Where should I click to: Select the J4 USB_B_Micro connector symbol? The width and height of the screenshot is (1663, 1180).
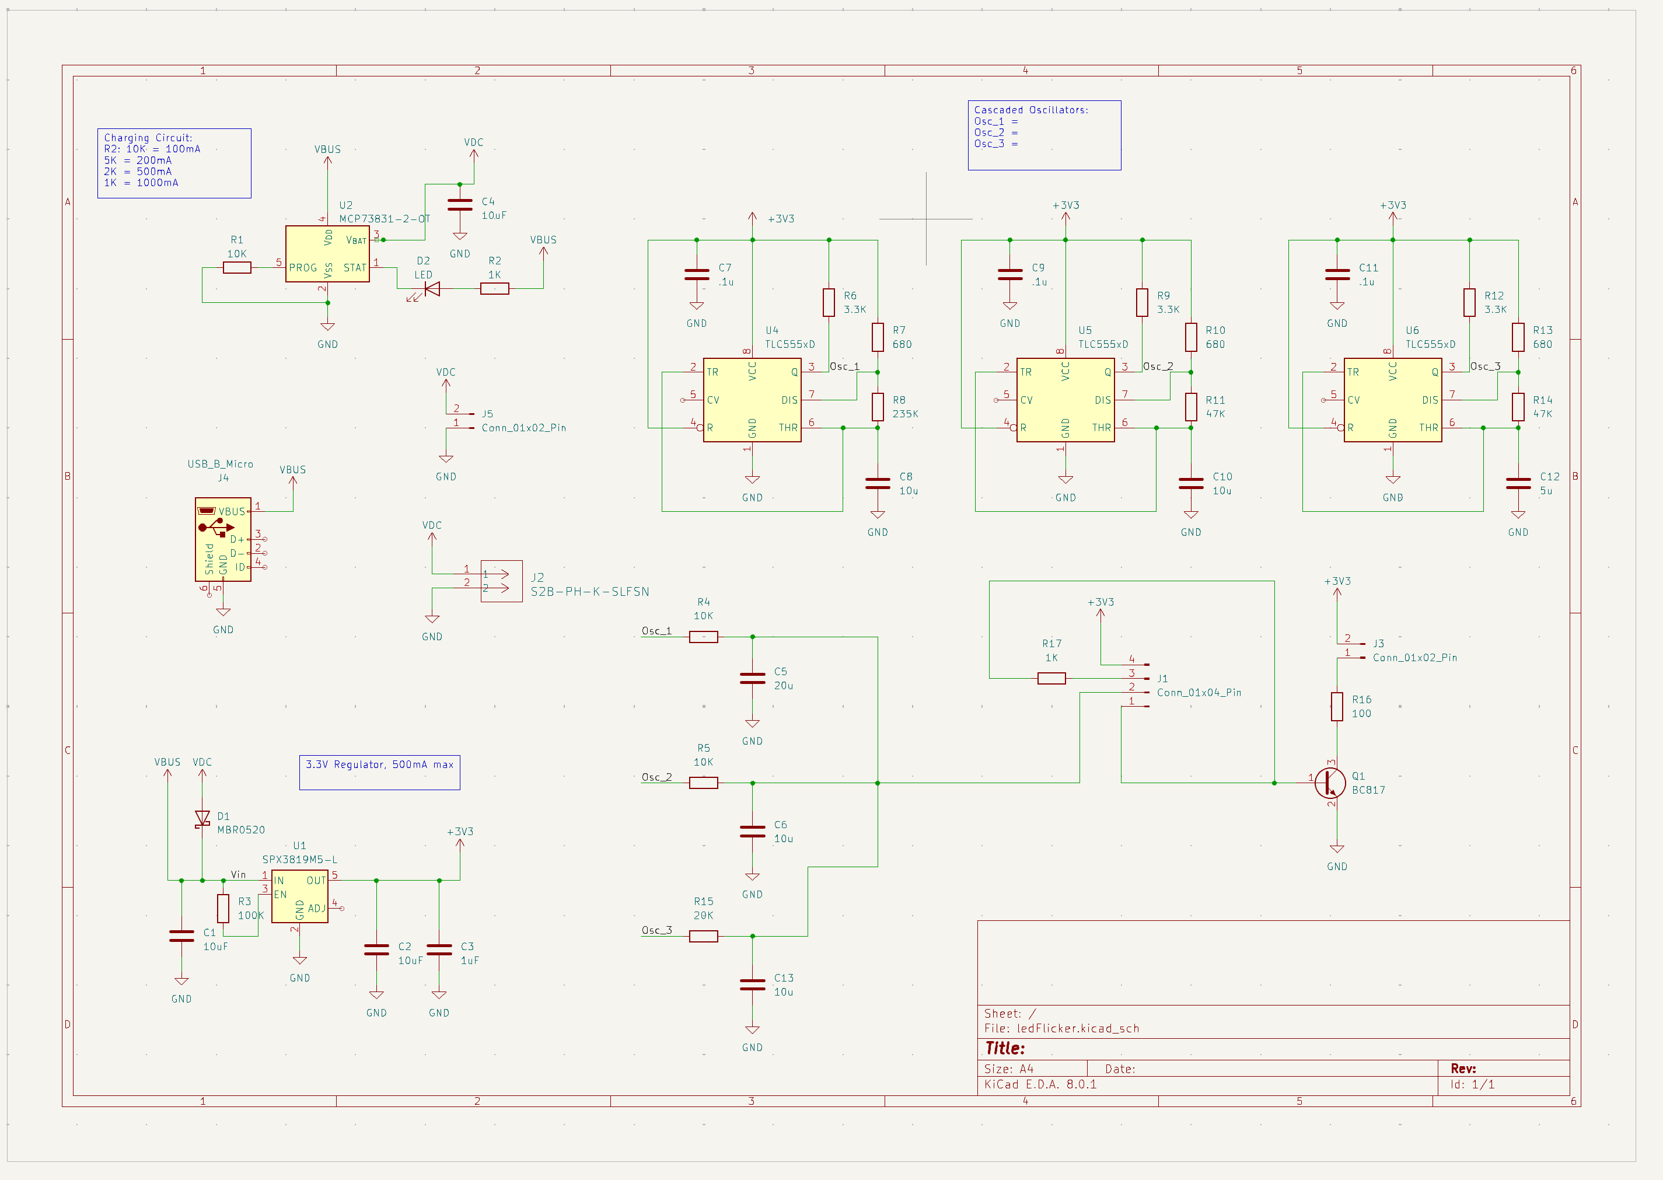coord(223,539)
